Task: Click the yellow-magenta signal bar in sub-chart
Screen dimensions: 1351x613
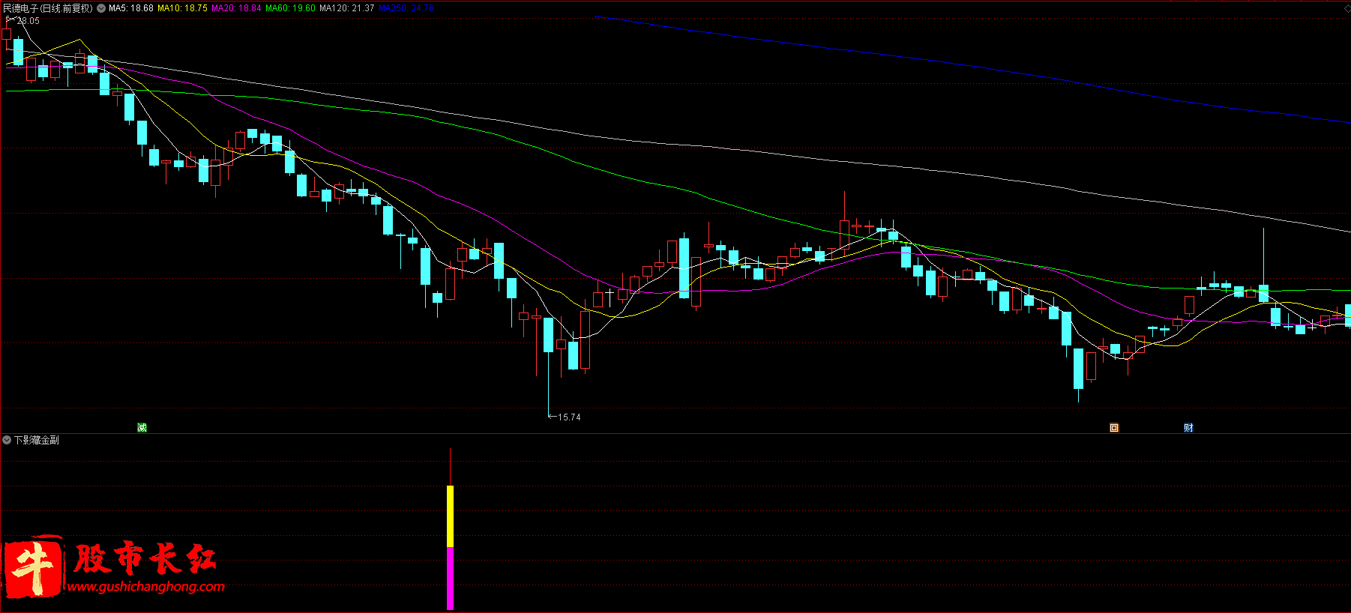Action: (450, 548)
